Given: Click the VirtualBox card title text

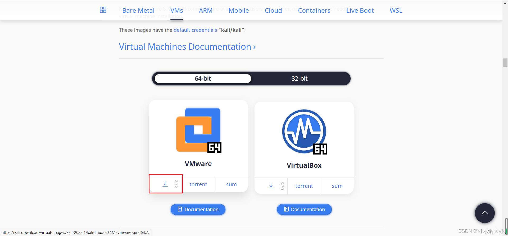Looking at the screenshot, I should [x=304, y=165].
